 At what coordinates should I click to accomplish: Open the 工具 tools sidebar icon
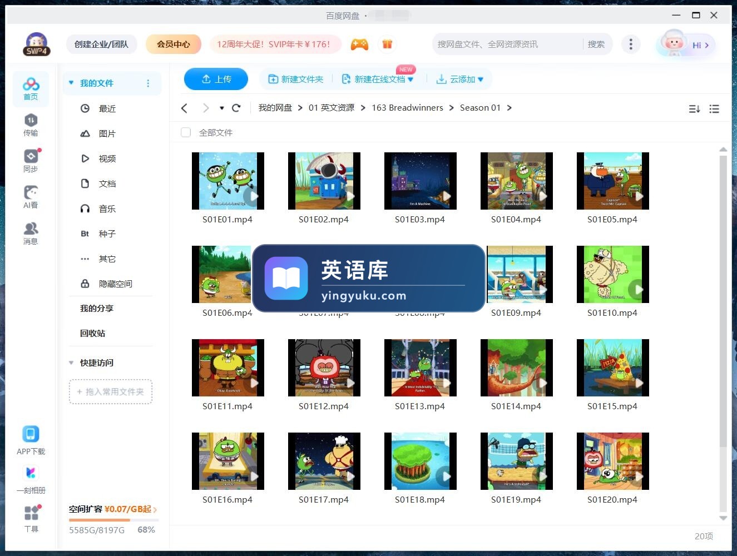pyautogui.click(x=31, y=519)
